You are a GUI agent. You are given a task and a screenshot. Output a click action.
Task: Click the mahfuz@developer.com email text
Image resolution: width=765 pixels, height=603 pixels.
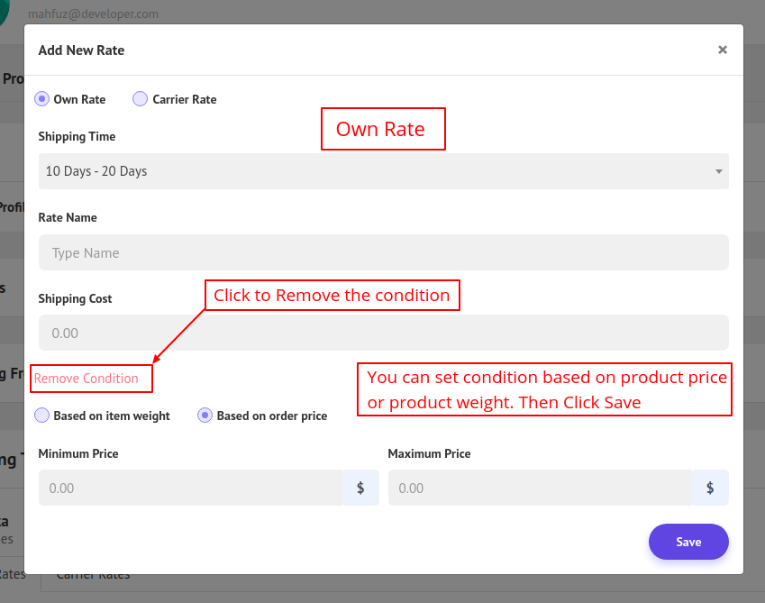click(x=93, y=14)
